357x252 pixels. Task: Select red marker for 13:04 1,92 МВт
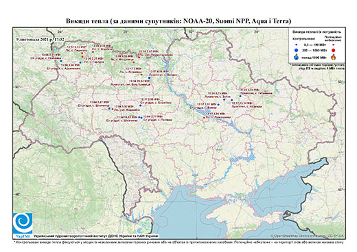coord(113,109)
